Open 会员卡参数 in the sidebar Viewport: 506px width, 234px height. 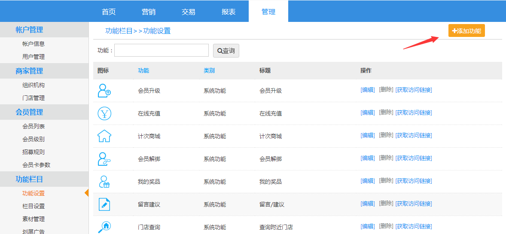click(x=37, y=165)
